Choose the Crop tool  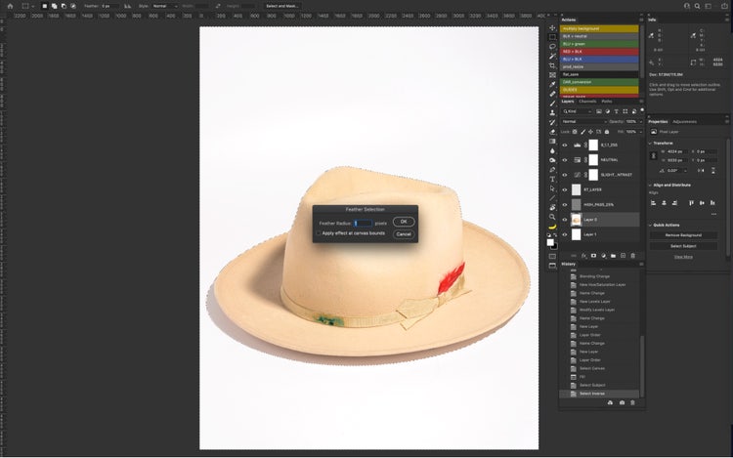[x=552, y=64]
